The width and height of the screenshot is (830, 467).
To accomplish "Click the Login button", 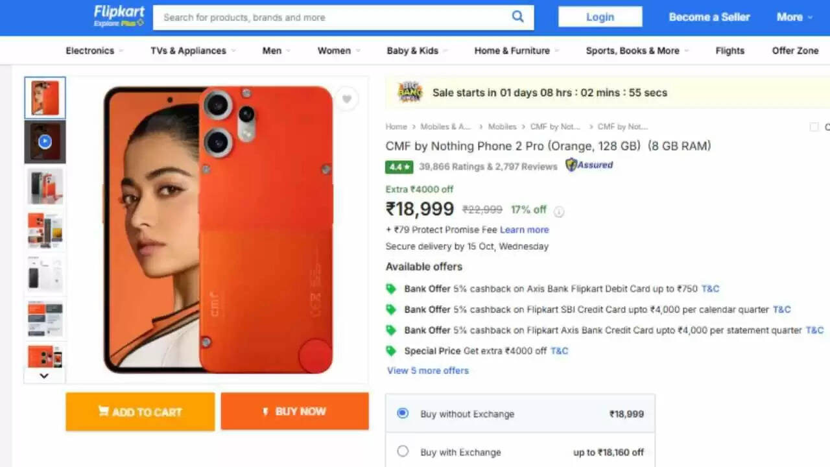I will (x=600, y=17).
